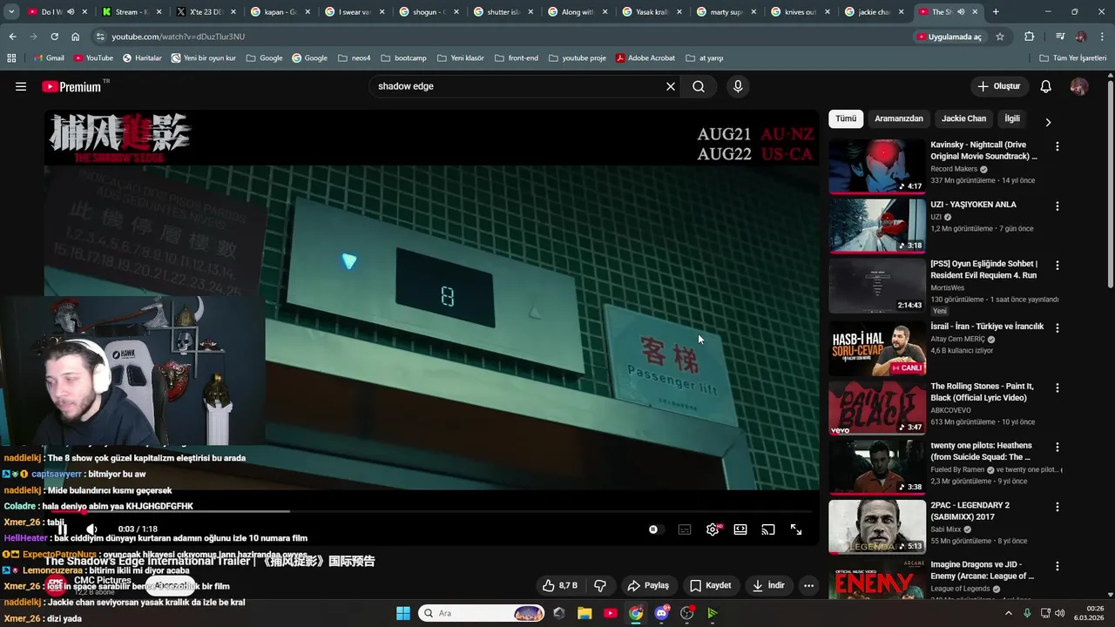Viewport: 1115px width, 627px height.
Task: Save the video with Kaydet
Action: (710, 585)
